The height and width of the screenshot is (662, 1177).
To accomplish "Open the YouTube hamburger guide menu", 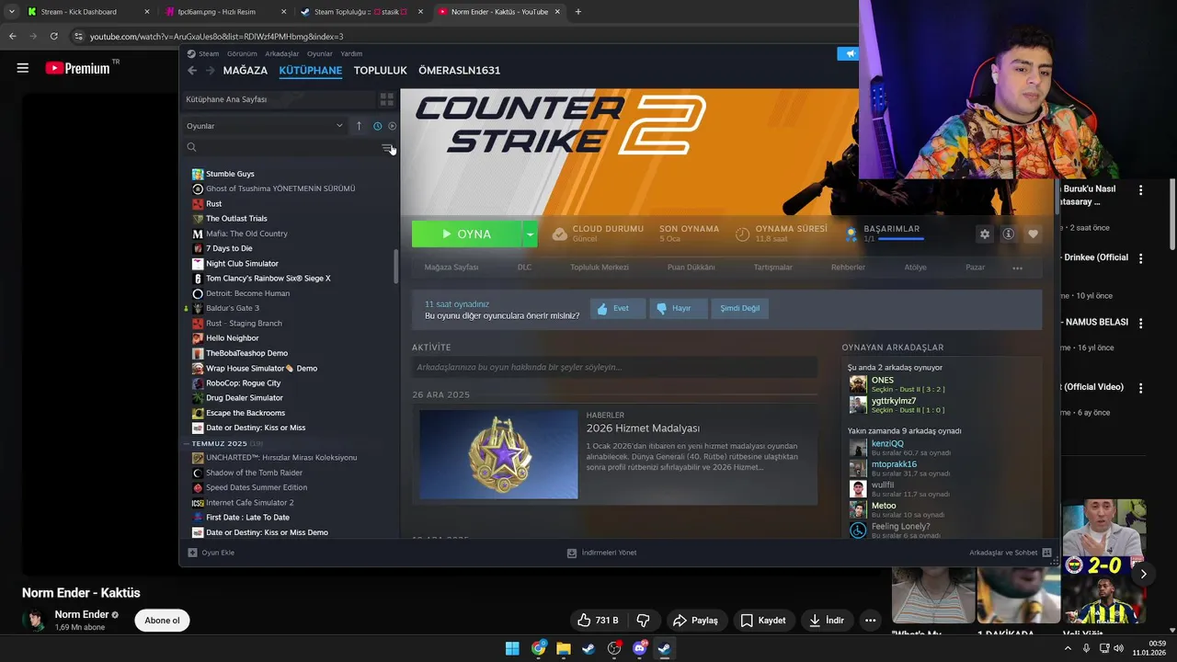I will point(23,68).
